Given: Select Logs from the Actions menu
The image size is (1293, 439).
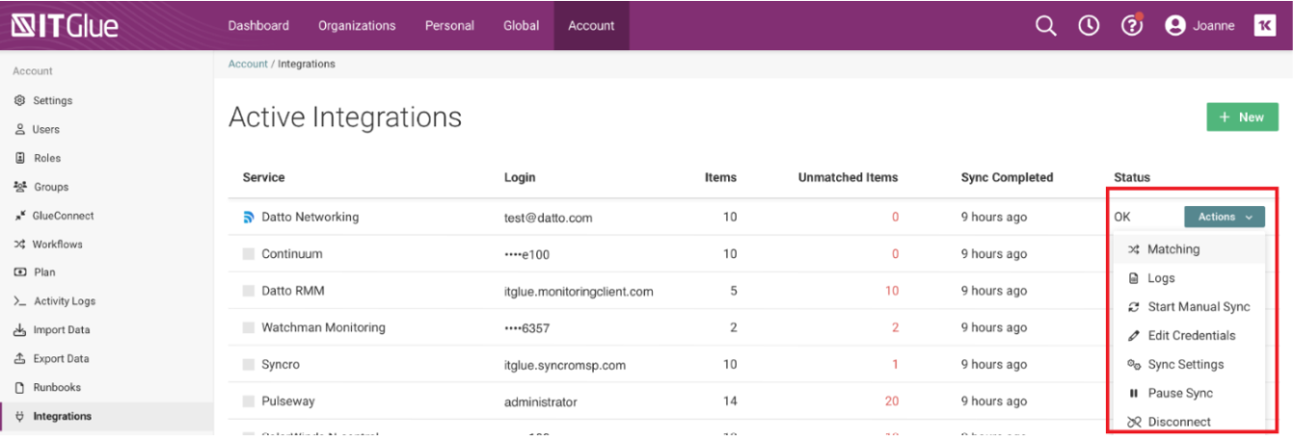Looking at the screenshot, I should point(1188,278).
